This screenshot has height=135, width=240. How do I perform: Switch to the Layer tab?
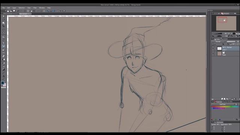pyautogui.click(x=217, y=39)
